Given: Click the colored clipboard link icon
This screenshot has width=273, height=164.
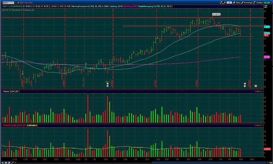Looking at the screenshot, I should point(18,3).
